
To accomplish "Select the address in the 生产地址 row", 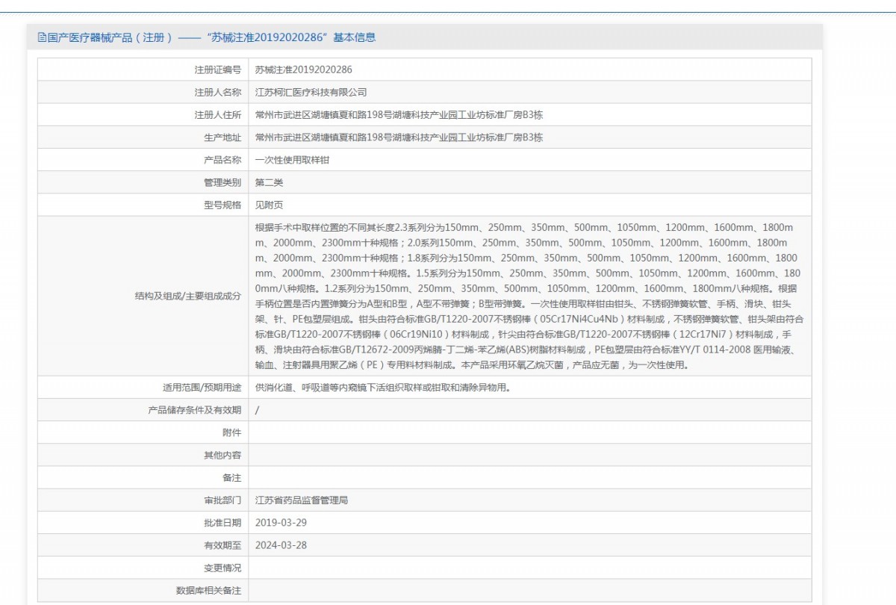I will click(399, 137).
